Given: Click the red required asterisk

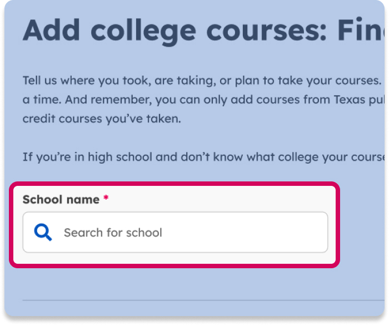Looking at the screenshot, I should [106, 199].
